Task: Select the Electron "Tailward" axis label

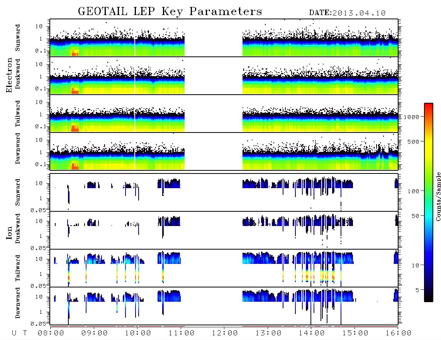Action: click(x=18, y=114)
